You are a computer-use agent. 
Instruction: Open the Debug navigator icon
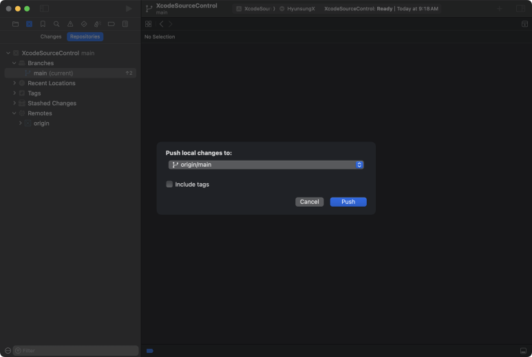point(97,24)
